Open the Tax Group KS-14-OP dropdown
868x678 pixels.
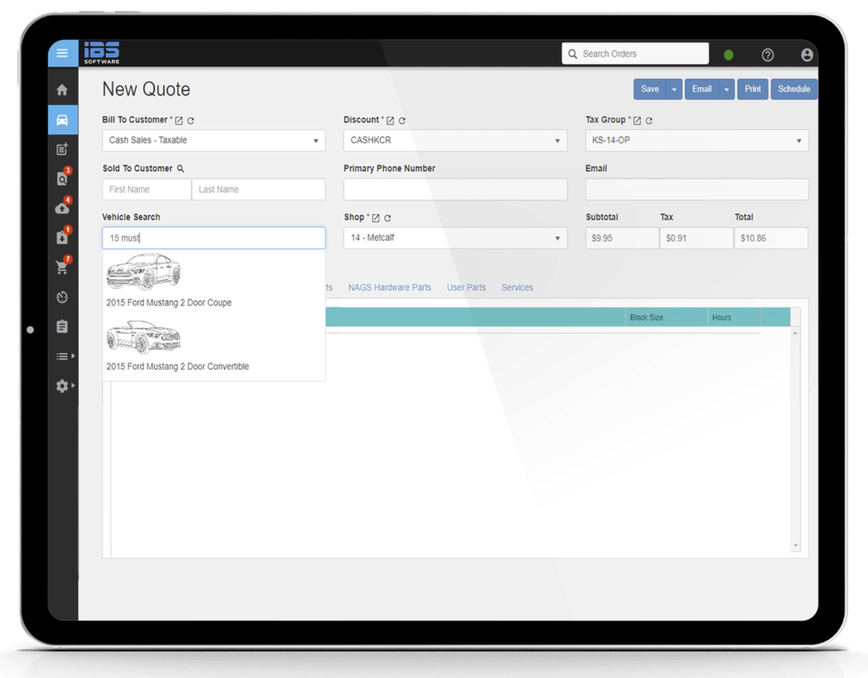[x=697, y=141]
